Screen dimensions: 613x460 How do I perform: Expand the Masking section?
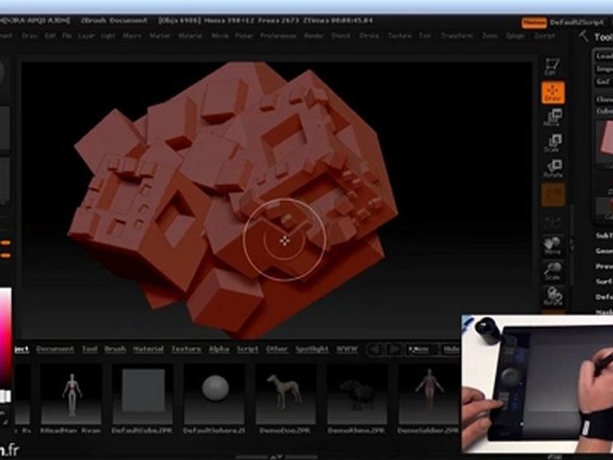[603, 311]
